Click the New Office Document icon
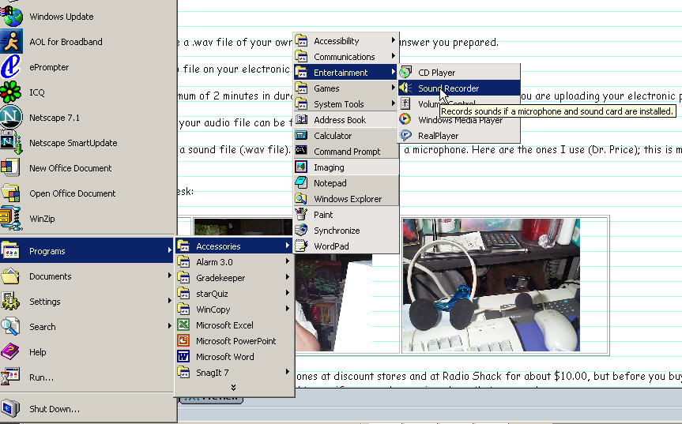This screenshot has width=682, height=424. 10,167
